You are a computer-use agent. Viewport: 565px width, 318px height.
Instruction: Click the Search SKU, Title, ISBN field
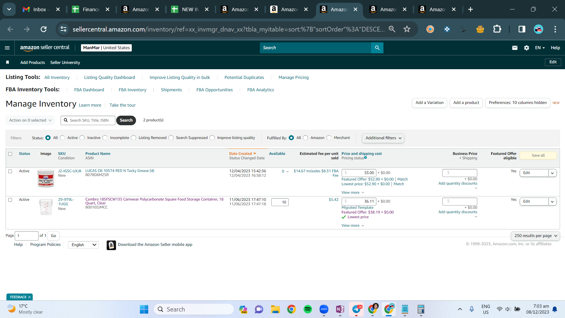(88, 120)
